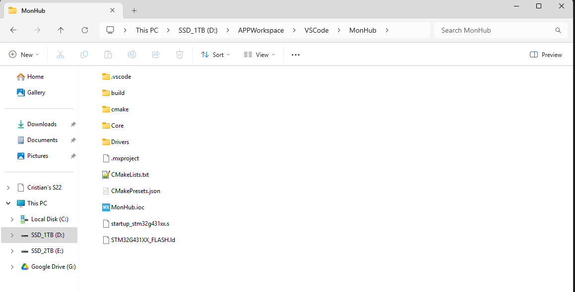
Task: Refresh the MonHub folder view
Action: [x=85, y=30]
